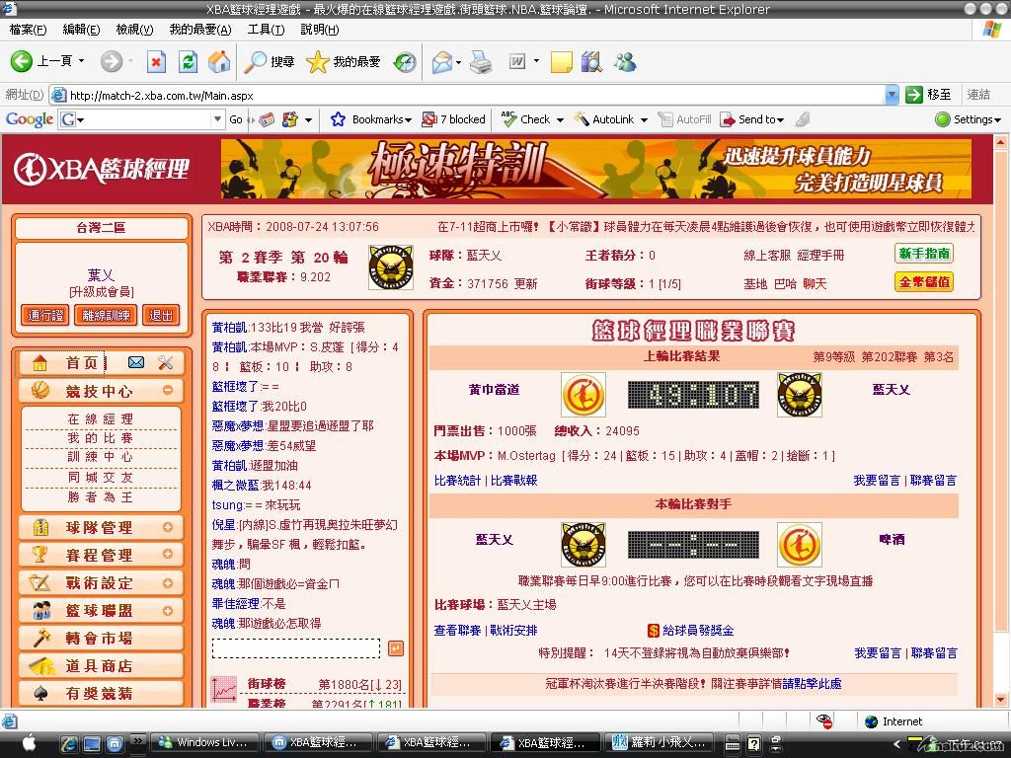Click the Google Bookmarks star
Image resolution: width=1011 pixels, height=758 pixels.
click(x=338, y=119)
